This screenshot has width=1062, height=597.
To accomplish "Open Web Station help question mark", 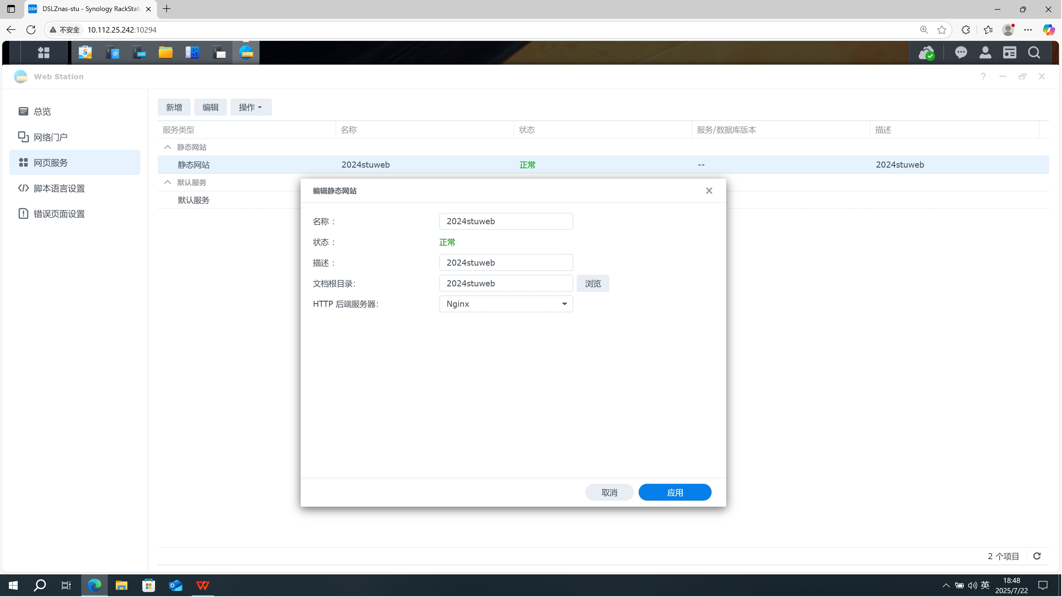I will click(983, 77).
